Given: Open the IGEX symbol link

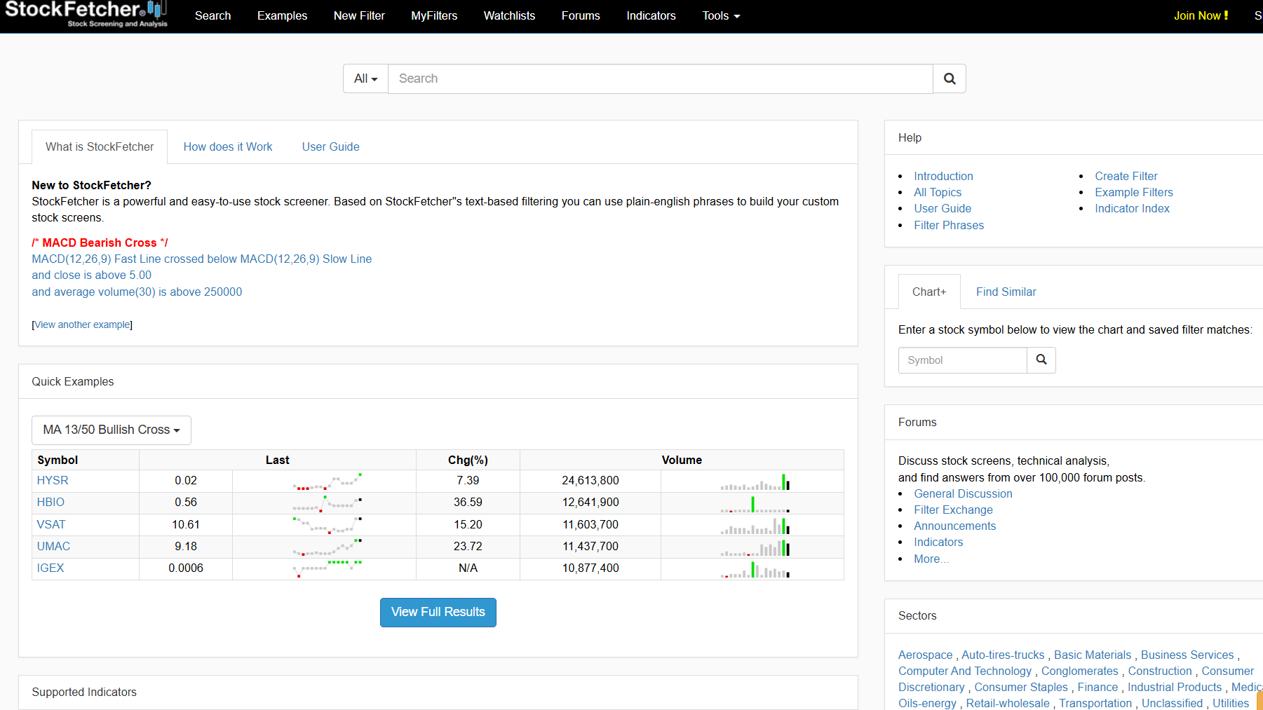Looking at the screenshot, I should click(x=50, y=568).
